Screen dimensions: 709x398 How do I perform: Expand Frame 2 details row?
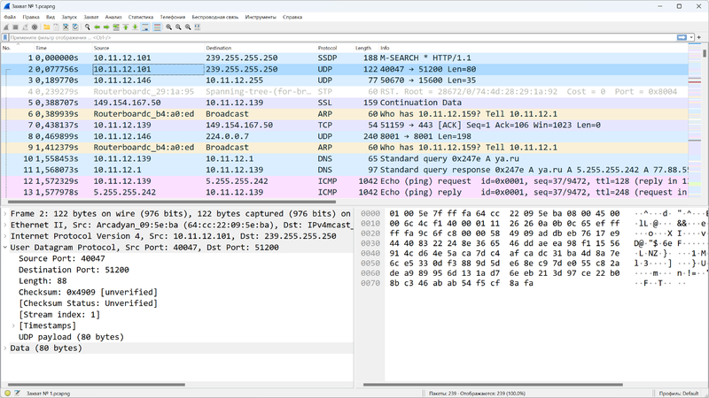[x=5, y=214]
